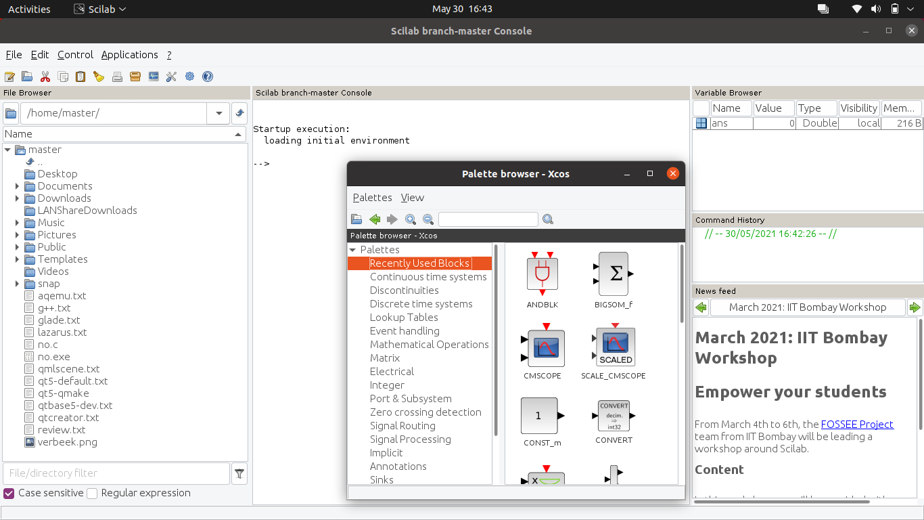
Task: Expand the Downloads folder
Action: pyautogui.click(x=18, y=198)
